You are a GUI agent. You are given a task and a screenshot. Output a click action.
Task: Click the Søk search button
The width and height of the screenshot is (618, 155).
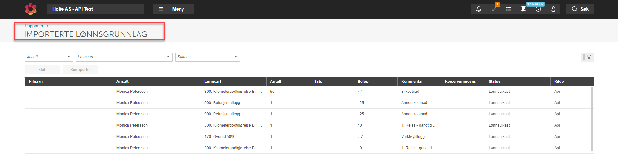[580, 9]
